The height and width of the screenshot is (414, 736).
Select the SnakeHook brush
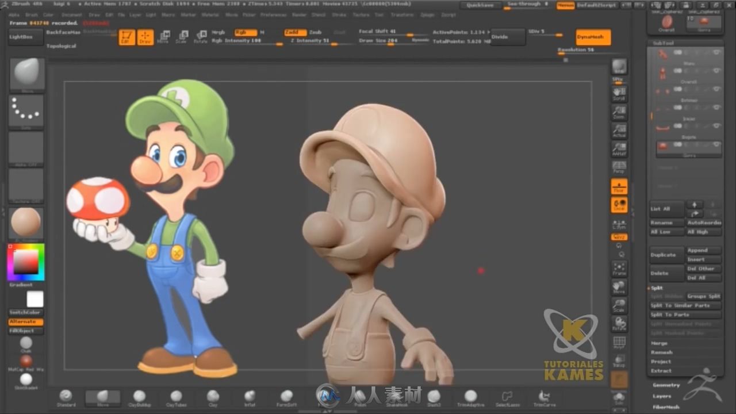[397, 397]
